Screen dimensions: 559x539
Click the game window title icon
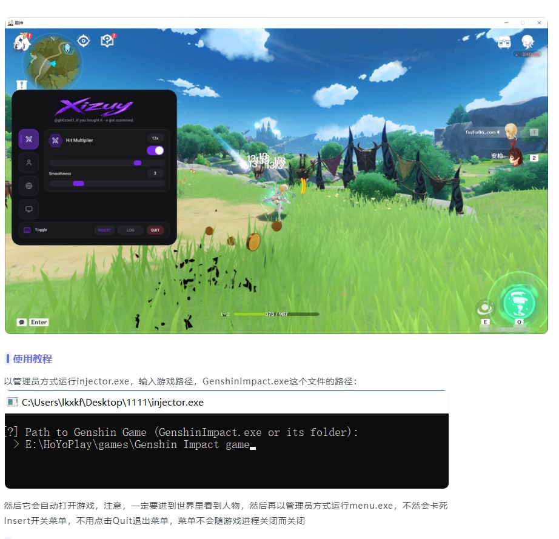point(11,23)
